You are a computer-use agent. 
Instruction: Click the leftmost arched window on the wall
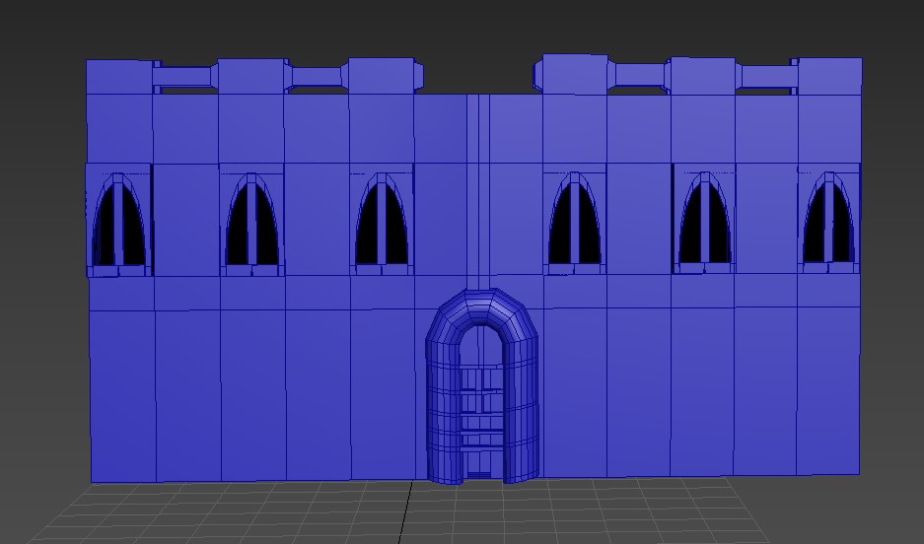pyautogui.click(x=118, y=220)
